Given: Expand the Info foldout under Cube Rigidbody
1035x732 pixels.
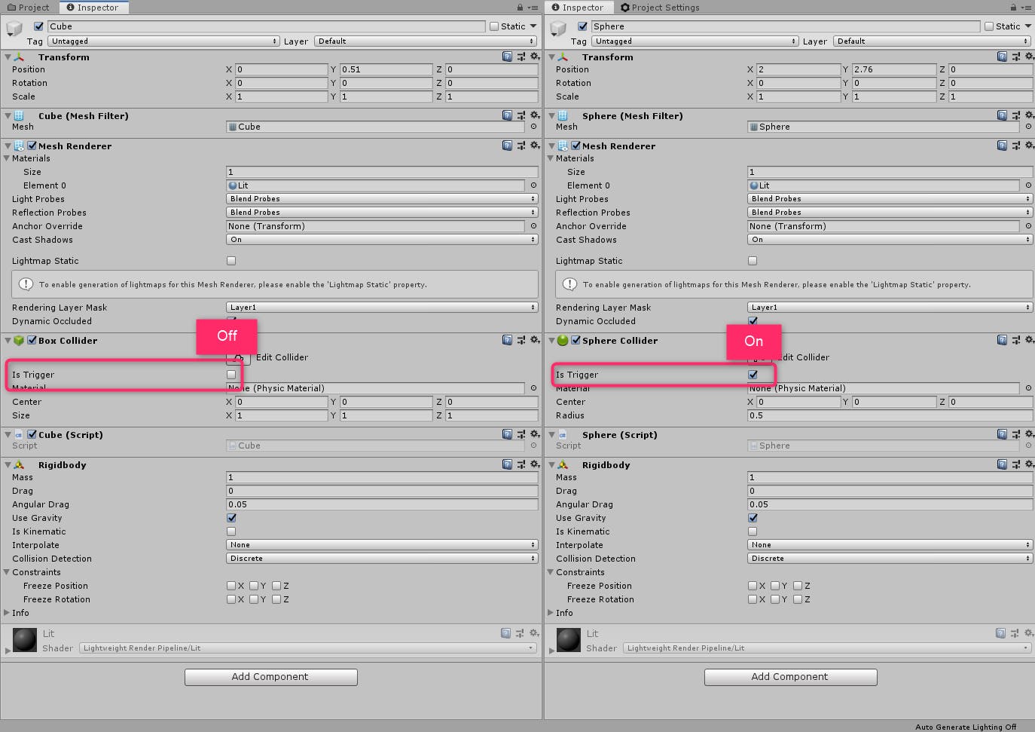Looking at the screenshot, I should (x=7, y=613).
